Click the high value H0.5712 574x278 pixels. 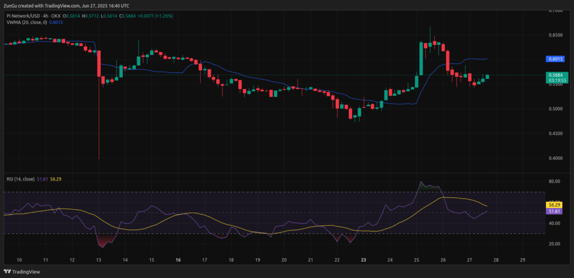click(x=90, y=16)
